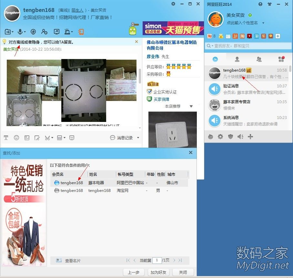The image size is (293, 278).
Task: Insert a picture into the message
Action: [x=27, y=138]
